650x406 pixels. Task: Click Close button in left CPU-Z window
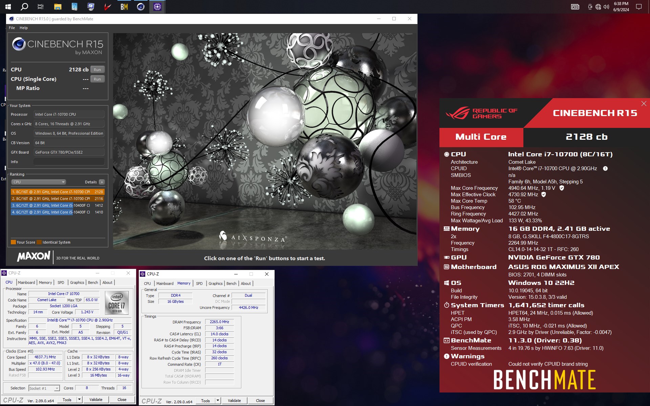click(x=122, y=400)
